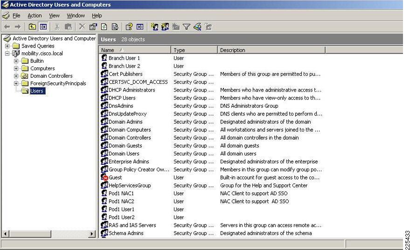Image resolution: width=410 pixels, height=250 pixels.
Task: Click the Paste toolbar icon
Action: [x=68, y=27]
